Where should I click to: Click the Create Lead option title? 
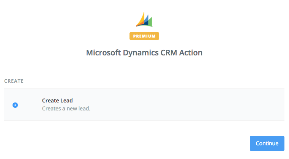pyautogui.click(x=57, y=101)
